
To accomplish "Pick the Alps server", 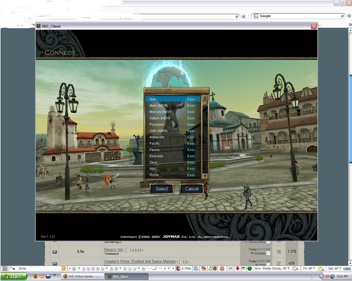I will [x=173, y=169].
